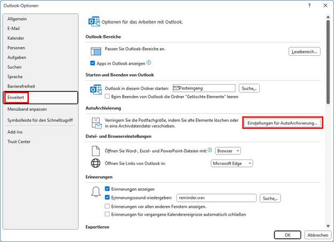Open the Browser dropdown for Office files
Viewport: 334px width, 242px height.
click(228, 151)
